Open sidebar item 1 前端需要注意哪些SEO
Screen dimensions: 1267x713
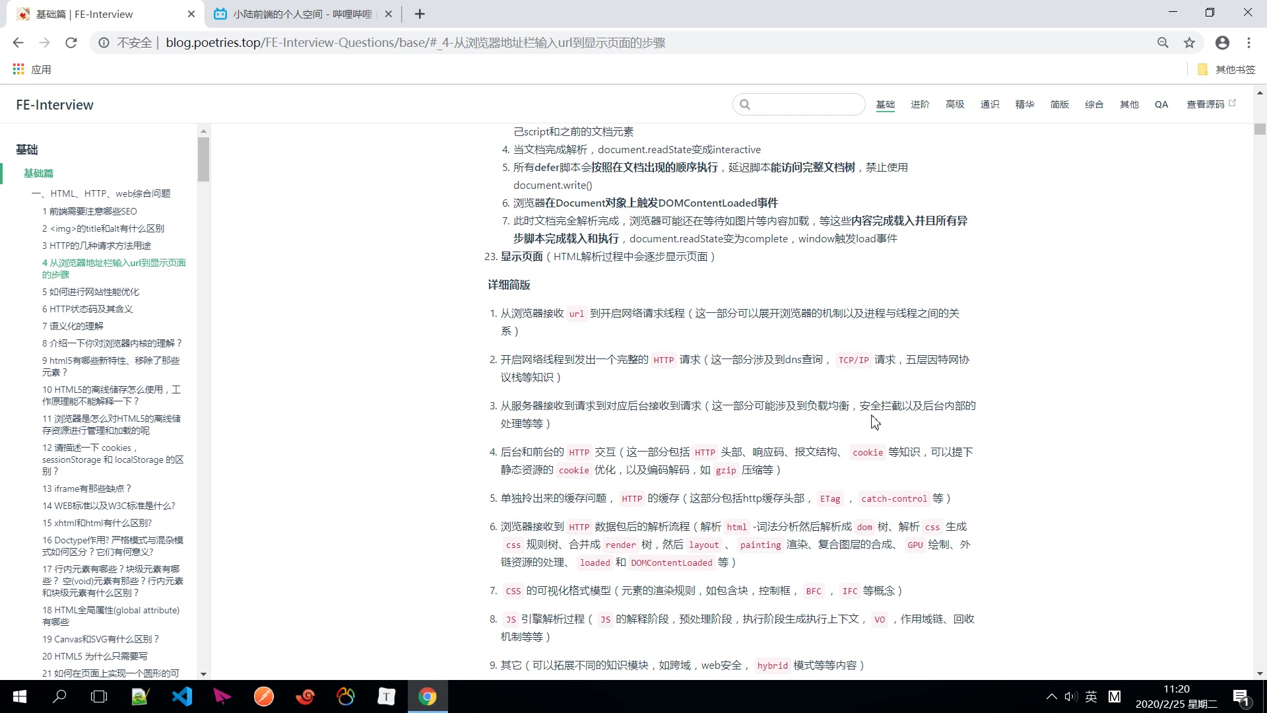pos(90,211)
